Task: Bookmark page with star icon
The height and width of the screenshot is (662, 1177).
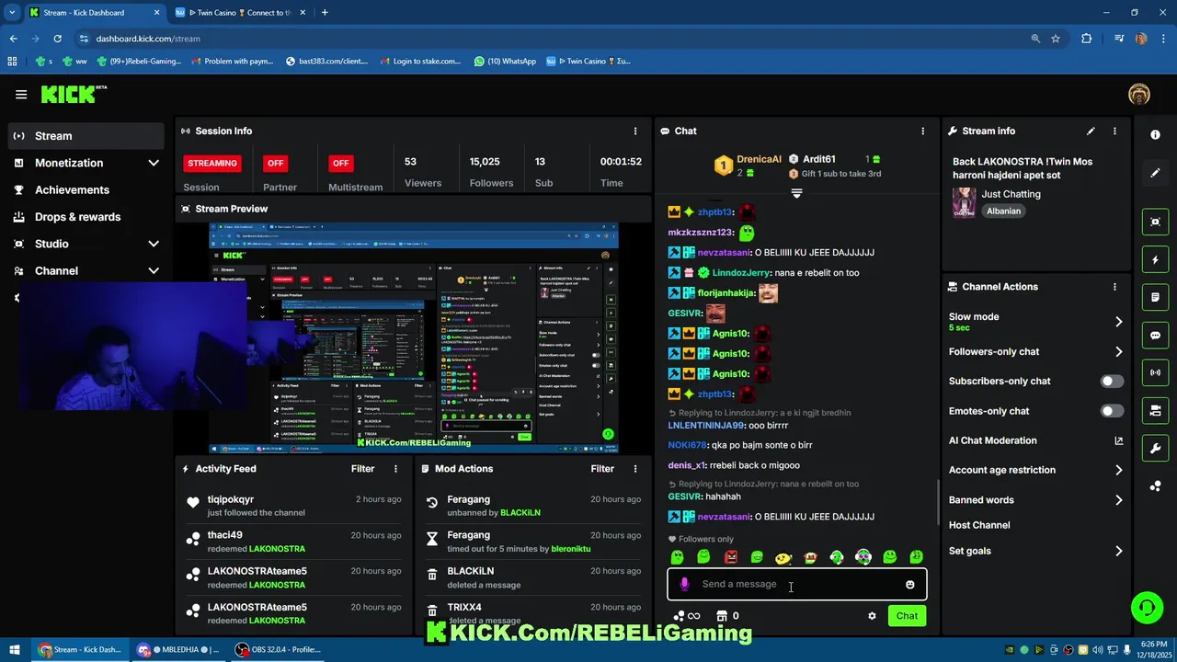Action: [x=1056, y=39]
